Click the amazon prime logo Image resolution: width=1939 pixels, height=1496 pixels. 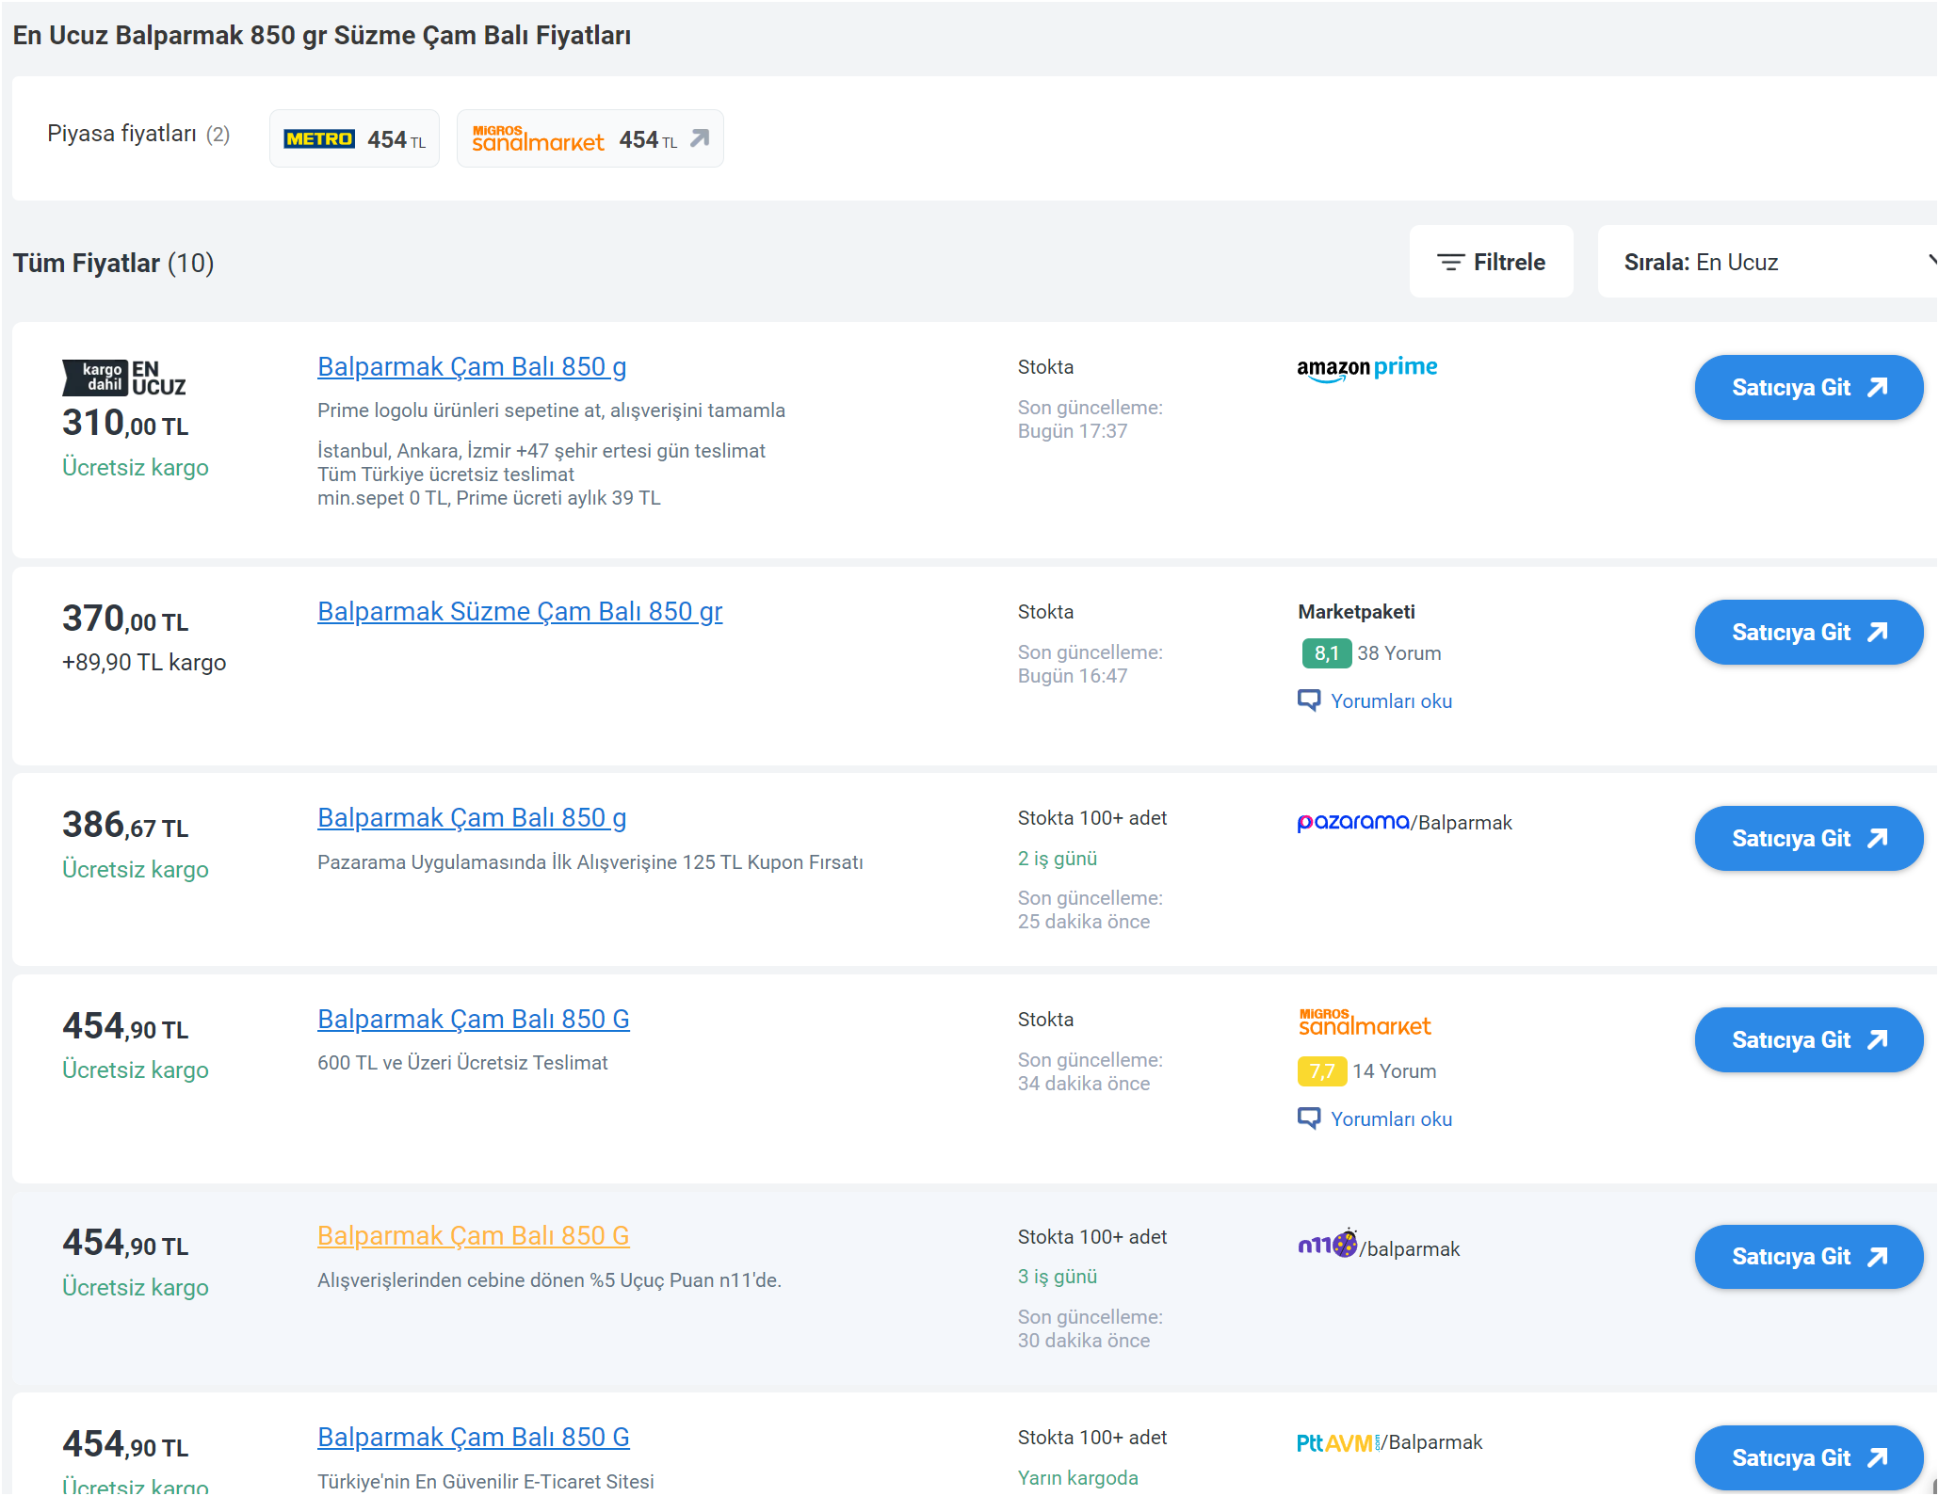[1366, 368]
